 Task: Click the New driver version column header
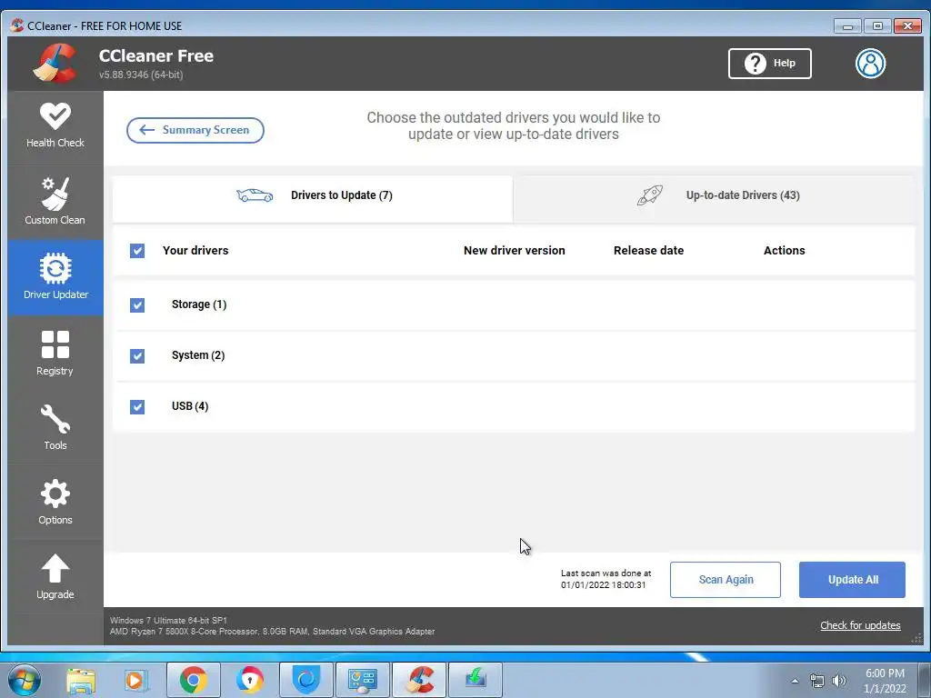(515, 251)
